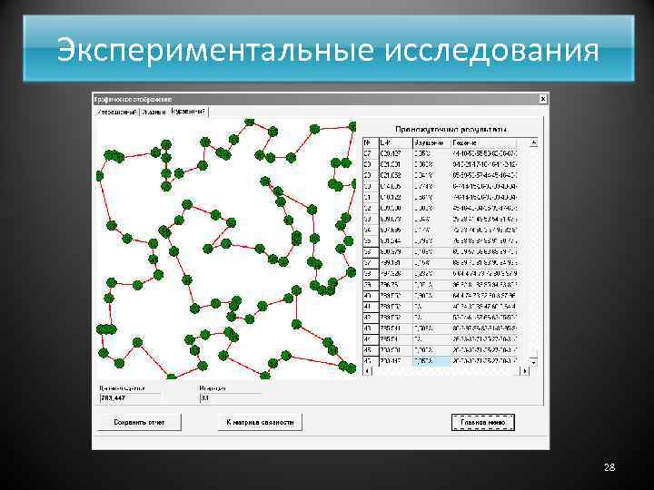Click the target function field 283,447

click(x=129, y=398)
